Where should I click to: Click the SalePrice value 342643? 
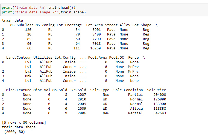coord(160,113)
